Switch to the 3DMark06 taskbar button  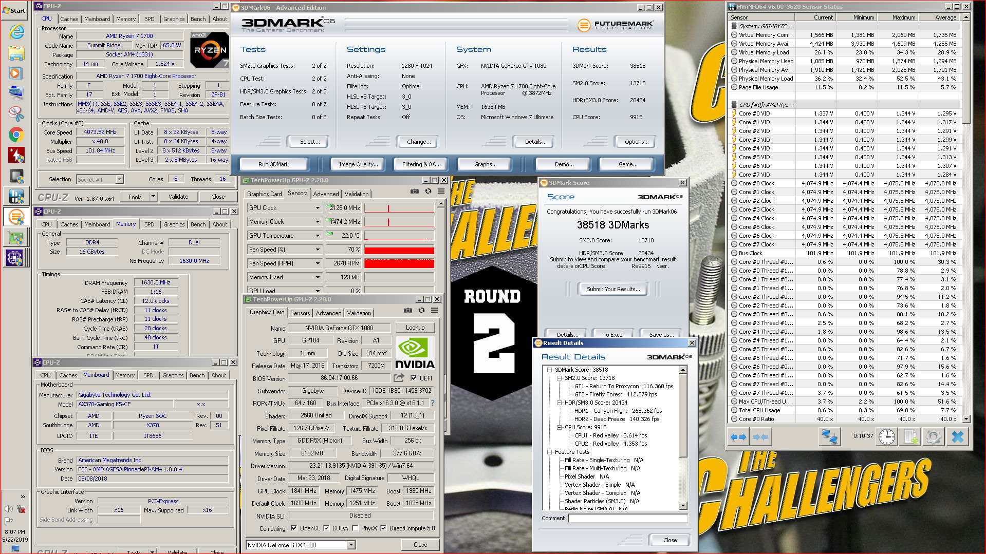pyautogui.click(x=16, y=217)
